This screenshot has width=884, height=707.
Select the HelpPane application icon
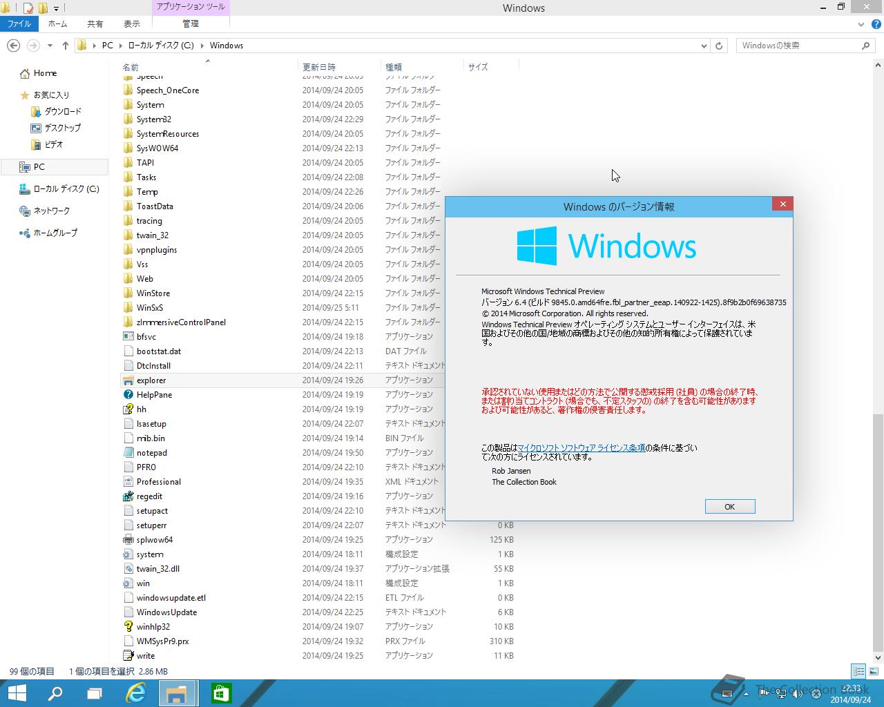tap(128, 395)
